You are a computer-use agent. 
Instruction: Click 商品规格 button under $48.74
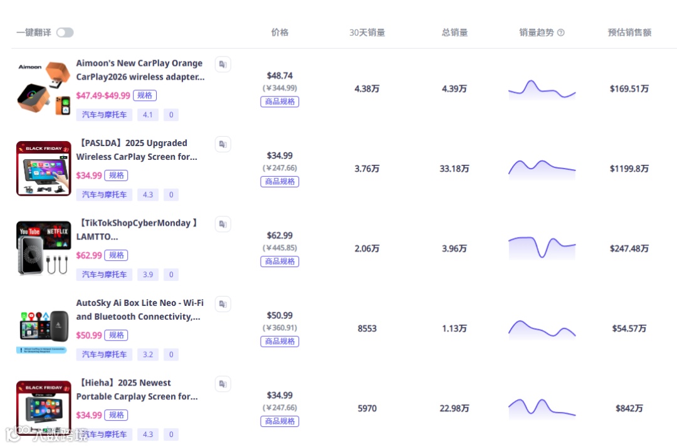280,102
